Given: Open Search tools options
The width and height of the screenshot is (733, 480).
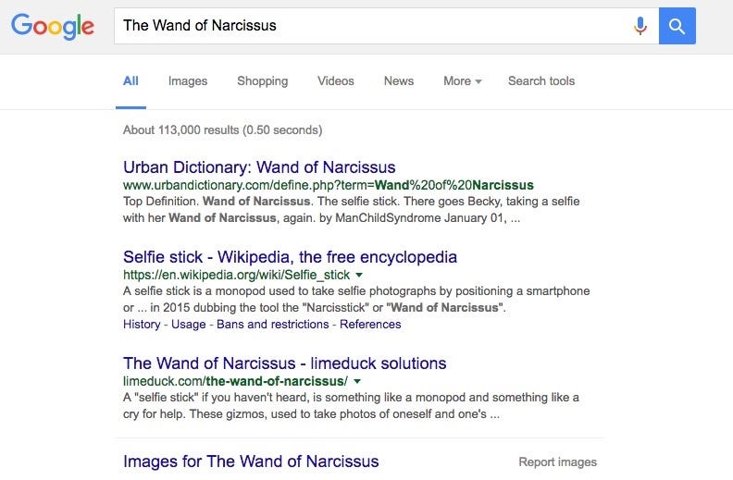Looking at the screenshot, I should click(x=541, y=80).
